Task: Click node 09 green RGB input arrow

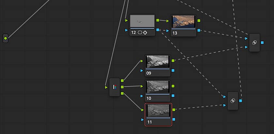Action: coord(142,61)
